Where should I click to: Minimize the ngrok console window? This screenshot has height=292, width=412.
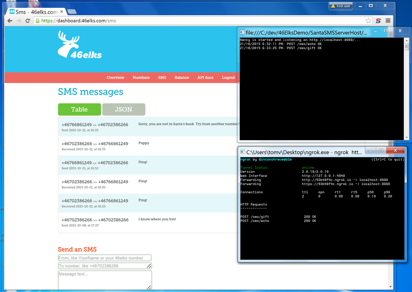[x=371, y=151]
